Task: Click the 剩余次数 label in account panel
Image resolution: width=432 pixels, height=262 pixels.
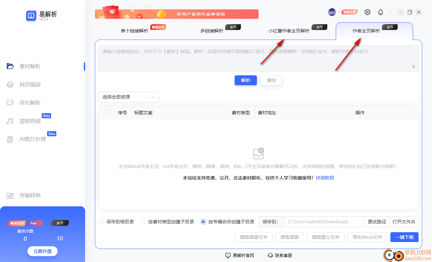Action: click(26, 231)
